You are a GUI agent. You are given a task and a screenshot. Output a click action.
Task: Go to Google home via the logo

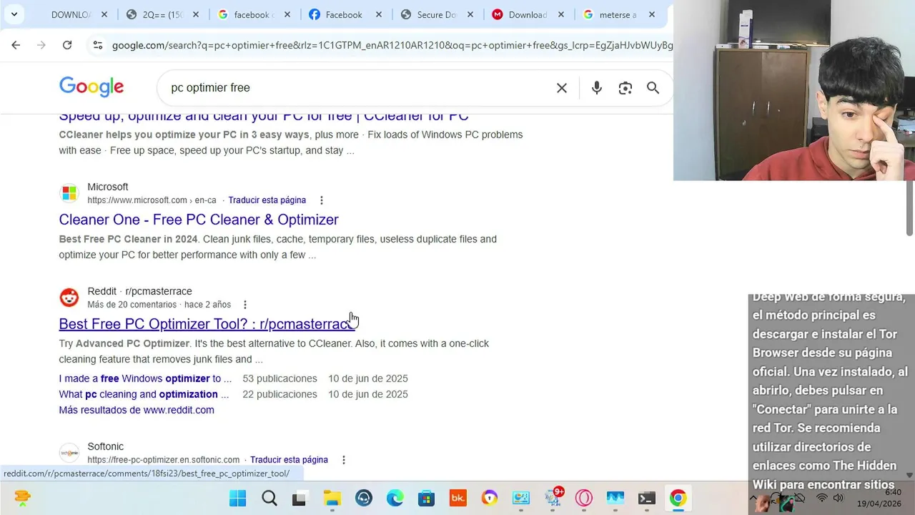(x=91, y=87)
